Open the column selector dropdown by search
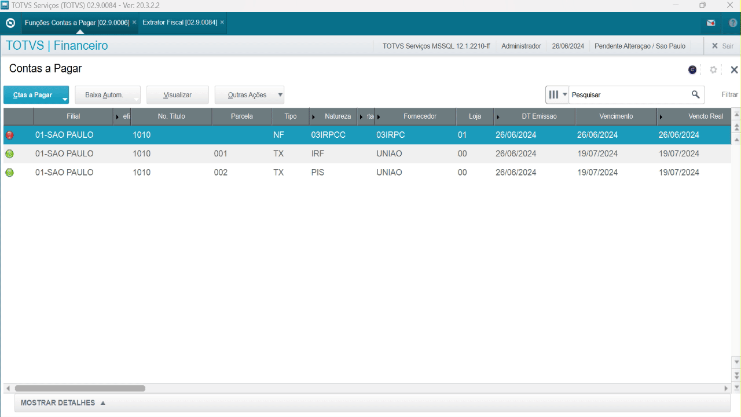The image size is (741, 417). click(557, 94)
